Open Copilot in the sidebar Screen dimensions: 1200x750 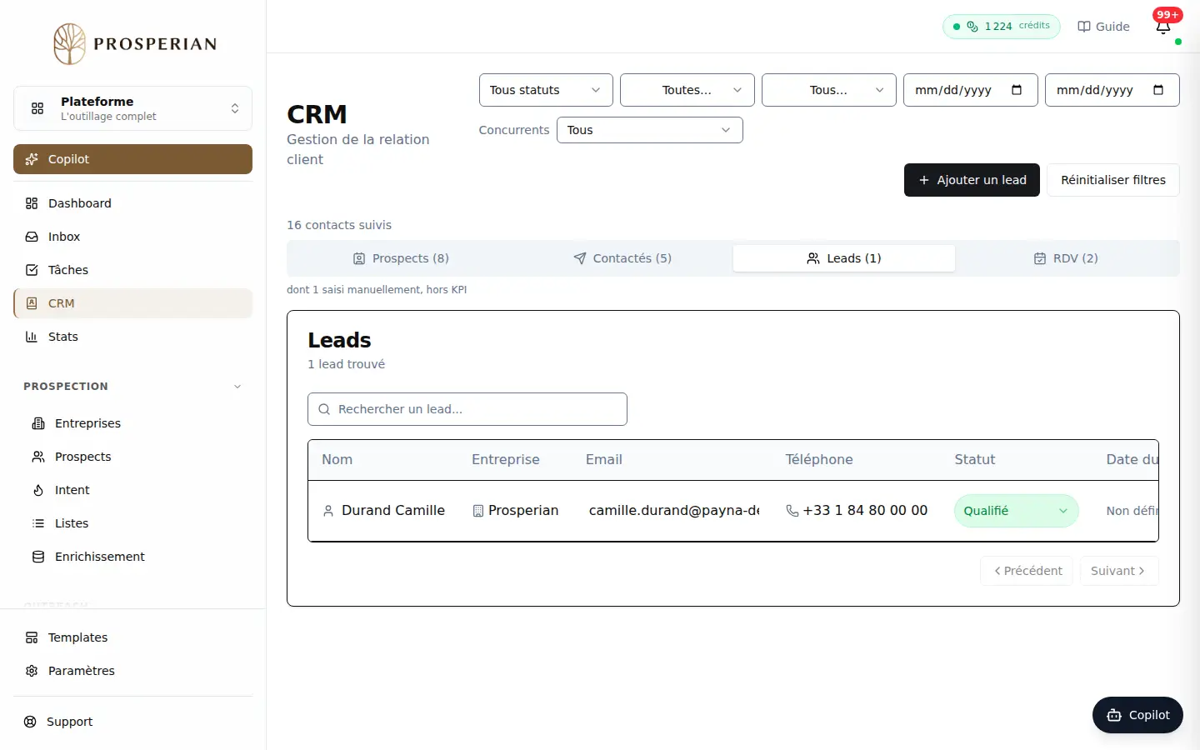click(x=132, y=159)
